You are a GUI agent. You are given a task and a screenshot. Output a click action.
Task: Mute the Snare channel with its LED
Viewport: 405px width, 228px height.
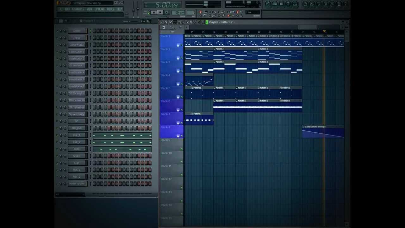(57, 156)
